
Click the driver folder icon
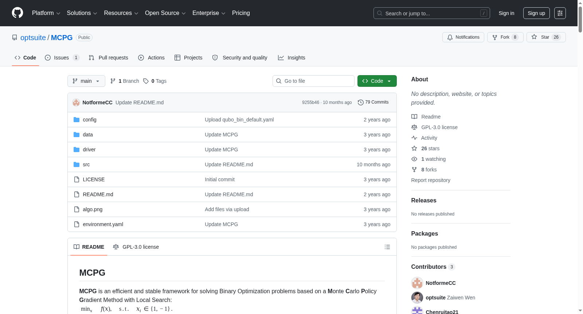click(77, 150)
